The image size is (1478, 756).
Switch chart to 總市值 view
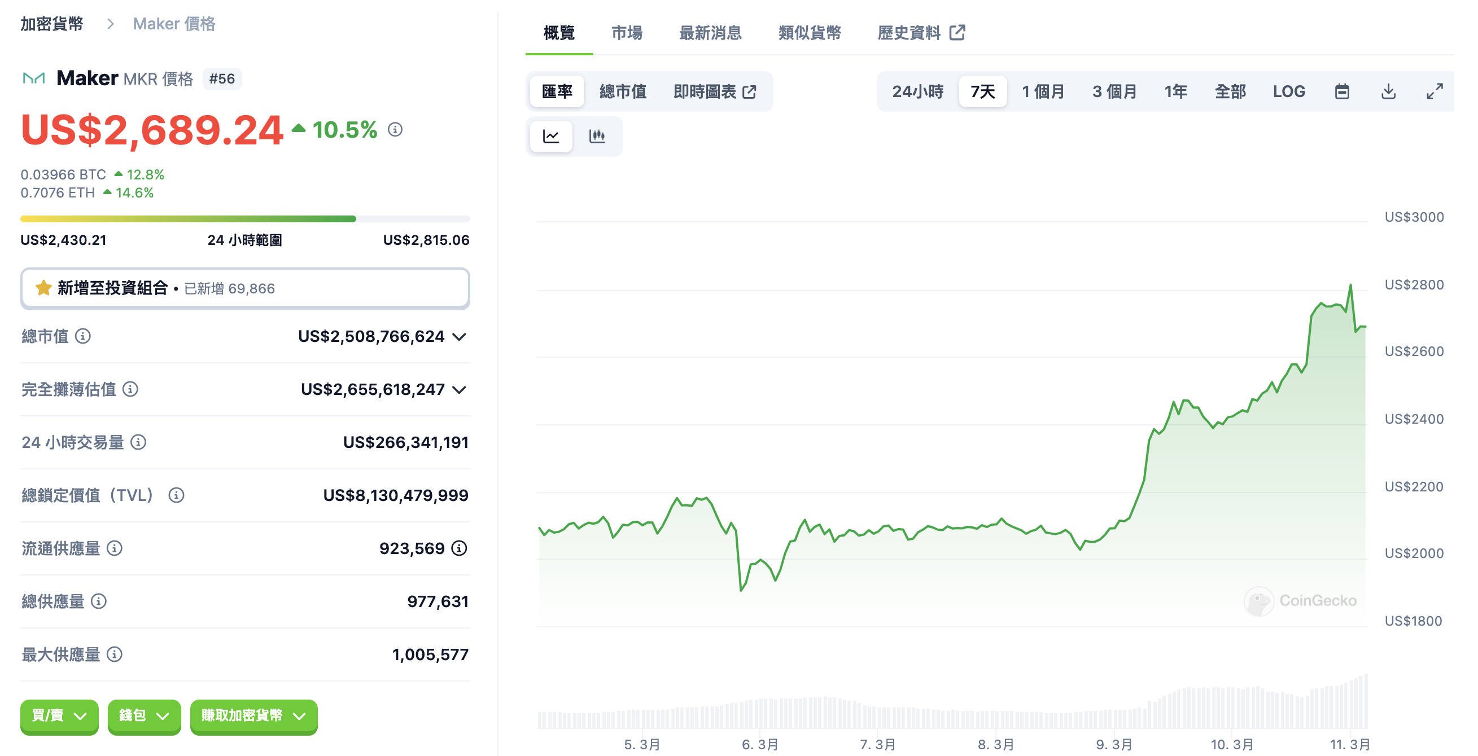click(623, 92)
